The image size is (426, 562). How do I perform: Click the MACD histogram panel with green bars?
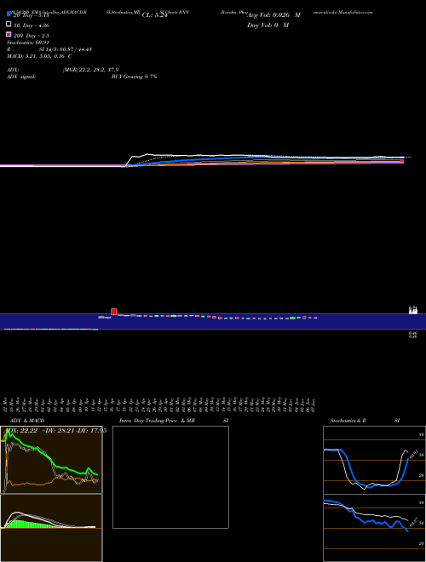pos(51,528)
